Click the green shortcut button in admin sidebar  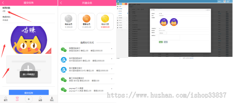(118, 4)
